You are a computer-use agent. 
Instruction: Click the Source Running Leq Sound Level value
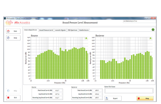(x=57, y=98)
